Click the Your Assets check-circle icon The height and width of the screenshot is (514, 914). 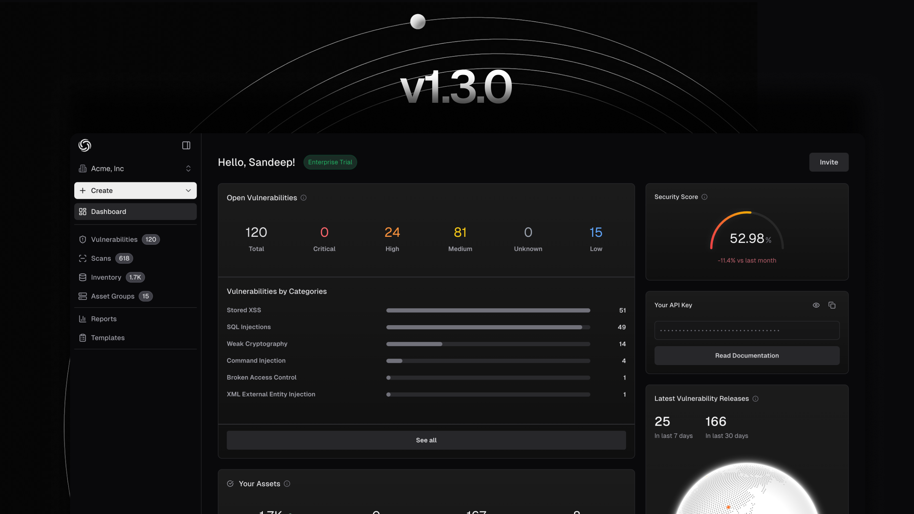coord(230,484)
